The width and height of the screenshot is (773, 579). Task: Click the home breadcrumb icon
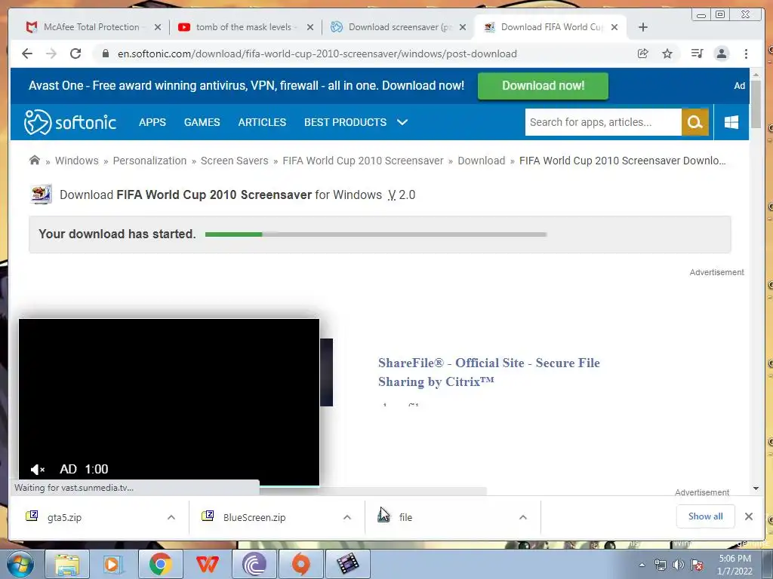pyautogui.click(x=35, y=160)
